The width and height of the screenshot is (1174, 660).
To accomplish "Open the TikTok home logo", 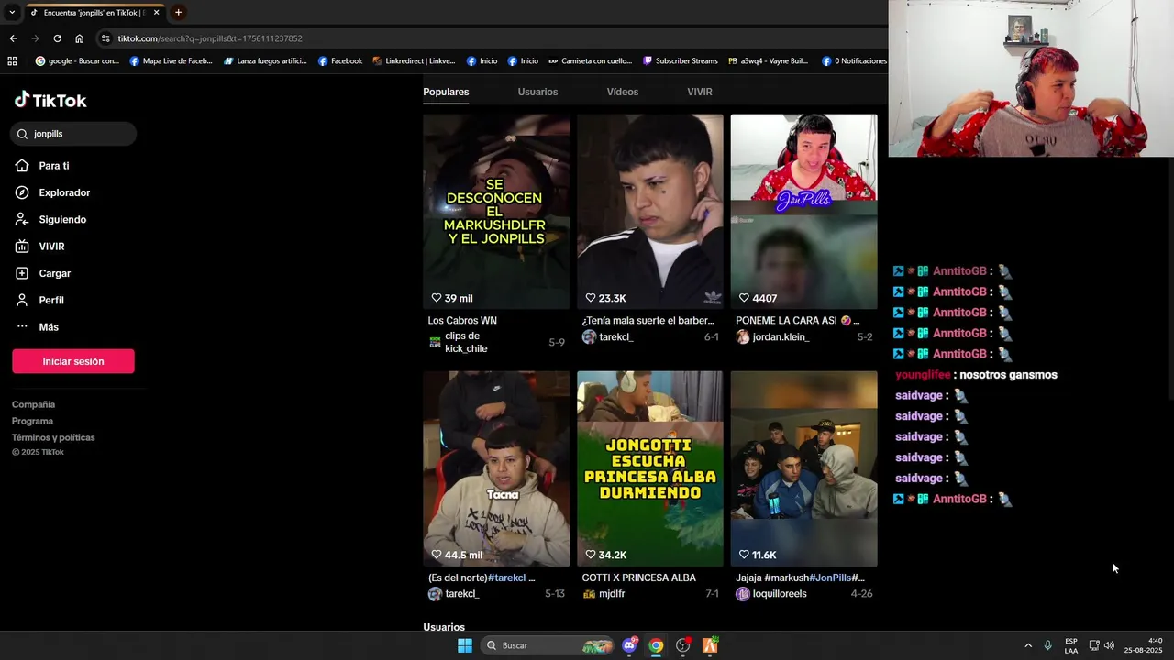I will (x=50, y=101).
